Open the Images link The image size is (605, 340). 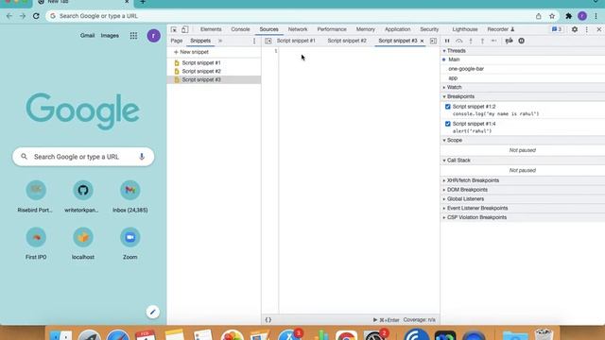pos(110,36)
